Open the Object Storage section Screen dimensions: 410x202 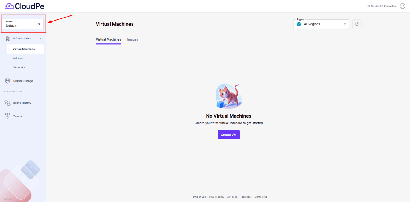23,81
